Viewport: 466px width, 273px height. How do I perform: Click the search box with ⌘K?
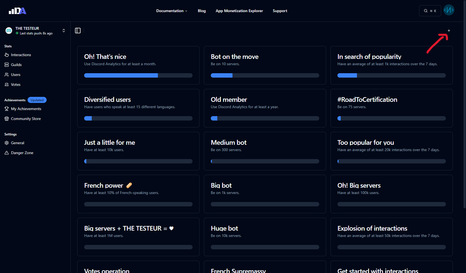[430, 11]
